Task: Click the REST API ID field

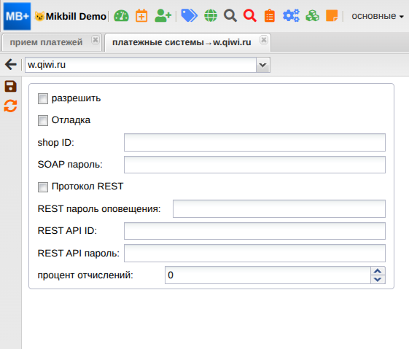Action: [x=254, y=231]
